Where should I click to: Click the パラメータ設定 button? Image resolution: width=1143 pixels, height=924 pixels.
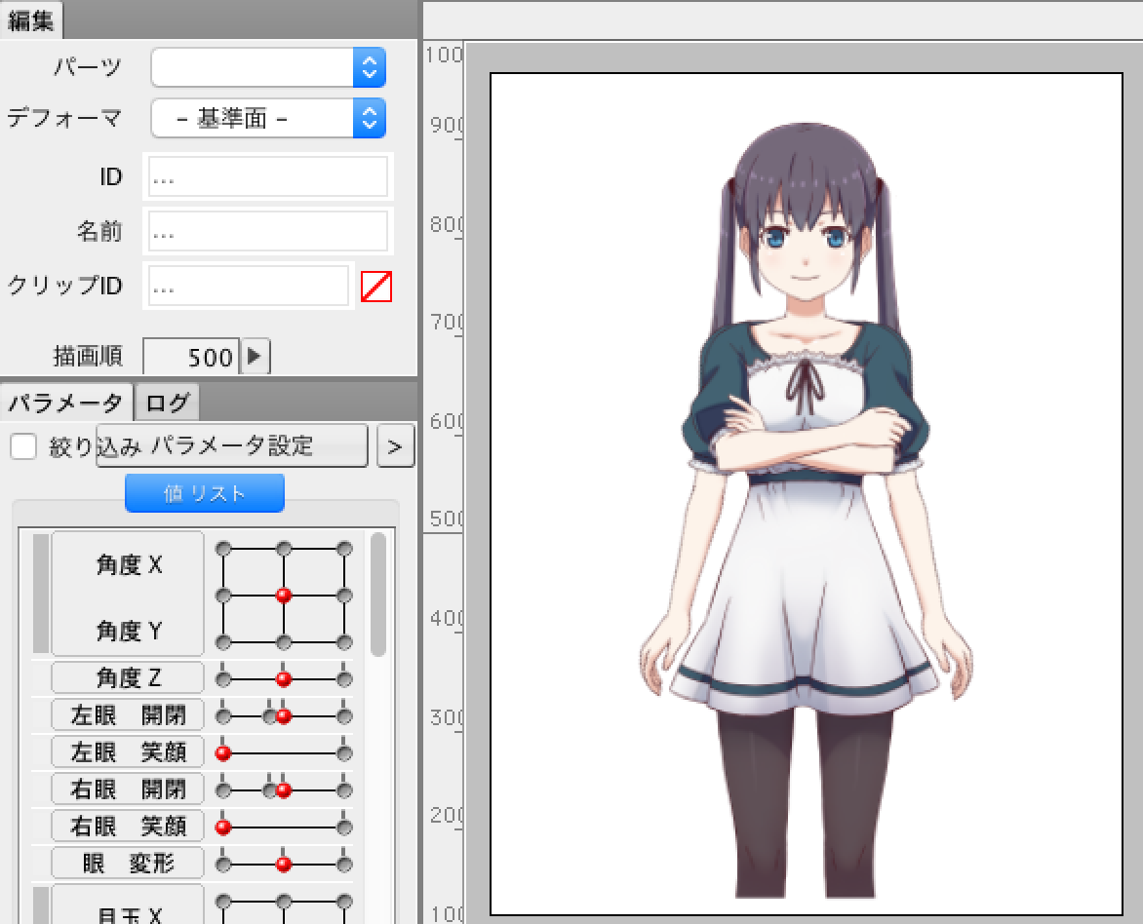pos(232,445)
